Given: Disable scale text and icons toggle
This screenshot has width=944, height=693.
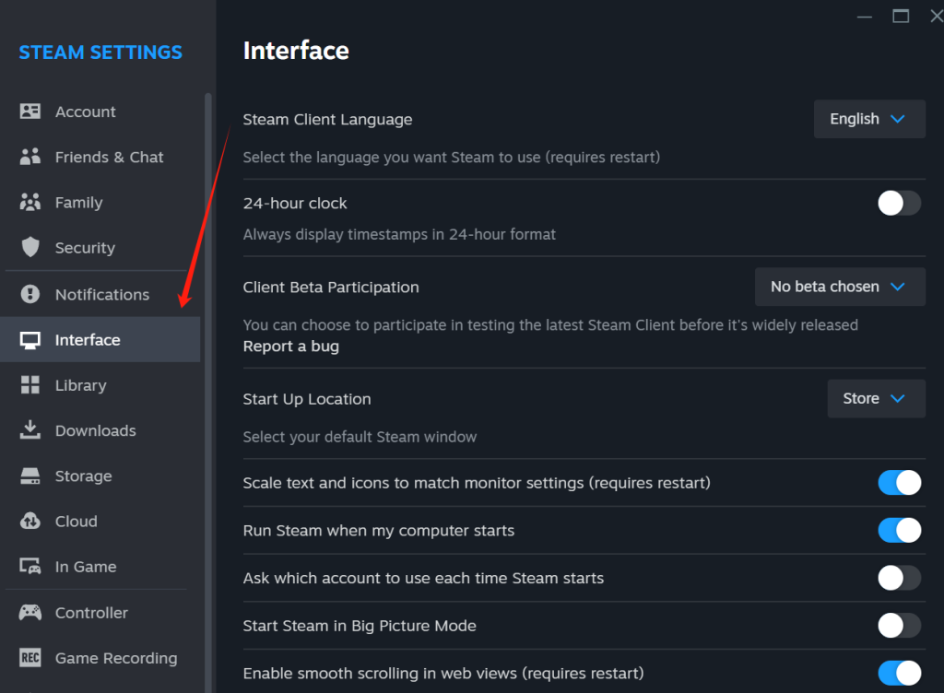Looking at the screenshot, I should 899,483.
